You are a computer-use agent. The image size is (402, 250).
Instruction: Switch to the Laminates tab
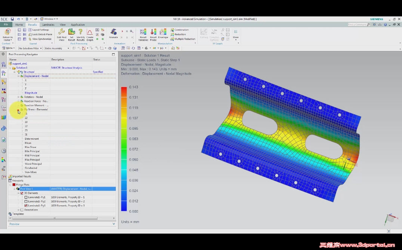(48, 25)
